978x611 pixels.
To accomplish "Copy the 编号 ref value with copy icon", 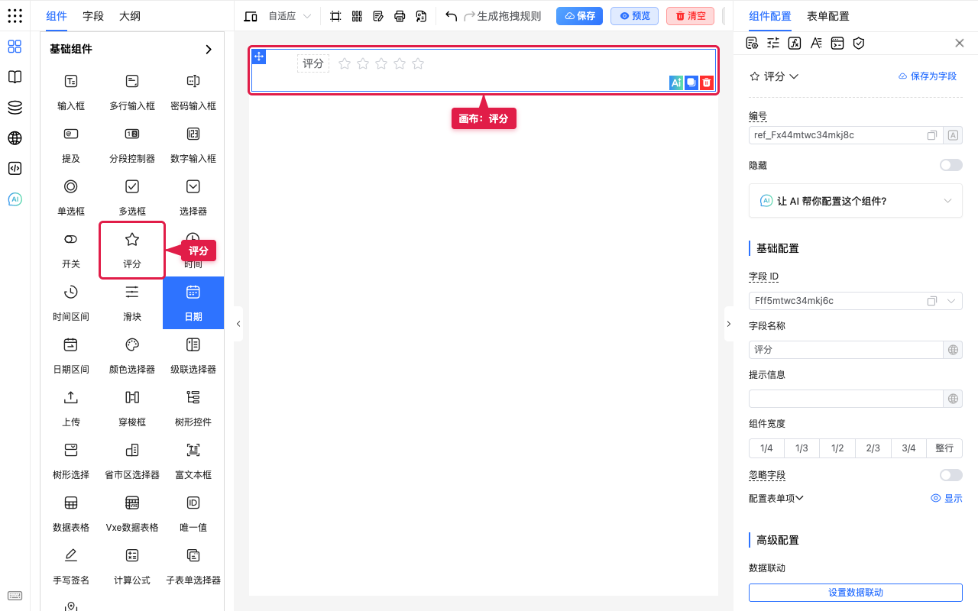I will tap(932, 135).
